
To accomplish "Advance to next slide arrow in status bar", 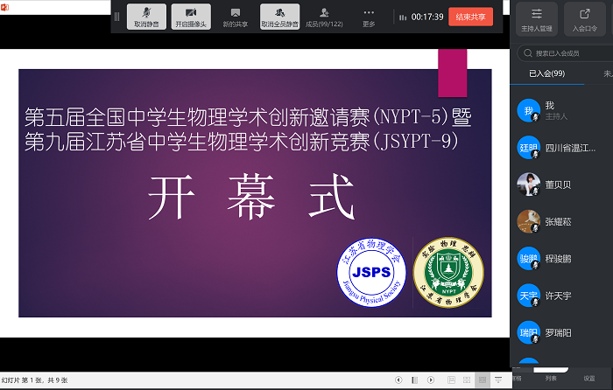I will (431, 380).
